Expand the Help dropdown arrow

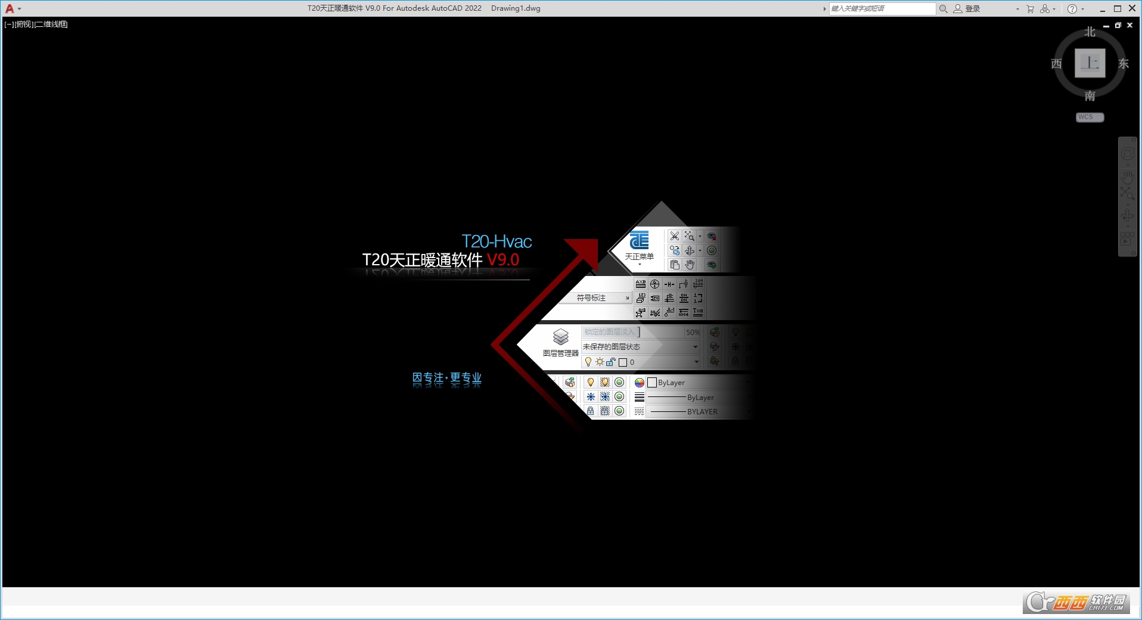[x=1082, y=9]
